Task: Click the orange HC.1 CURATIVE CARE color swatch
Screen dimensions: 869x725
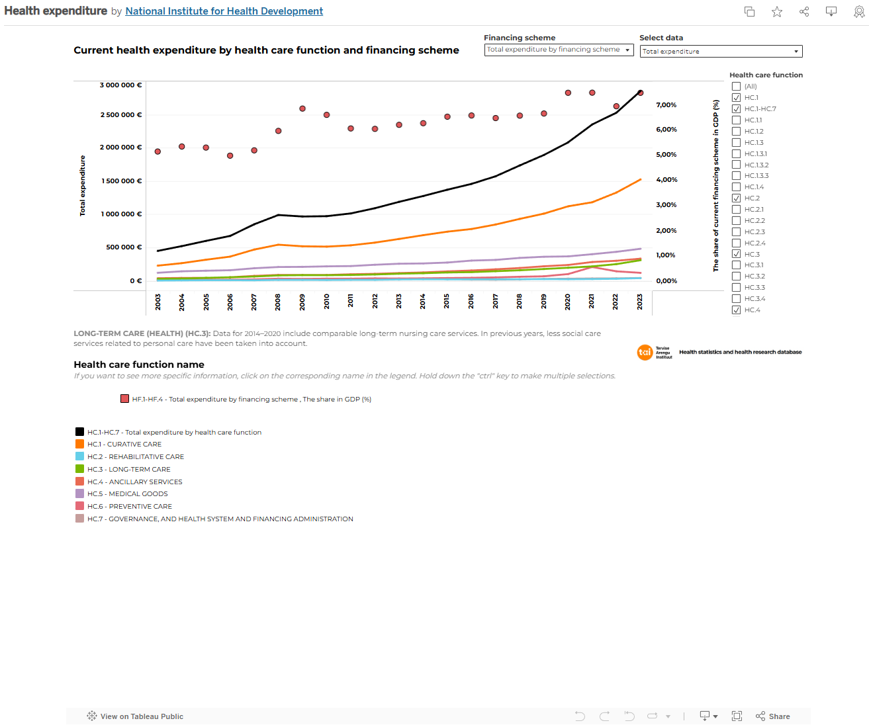Action: click(79, 444)
